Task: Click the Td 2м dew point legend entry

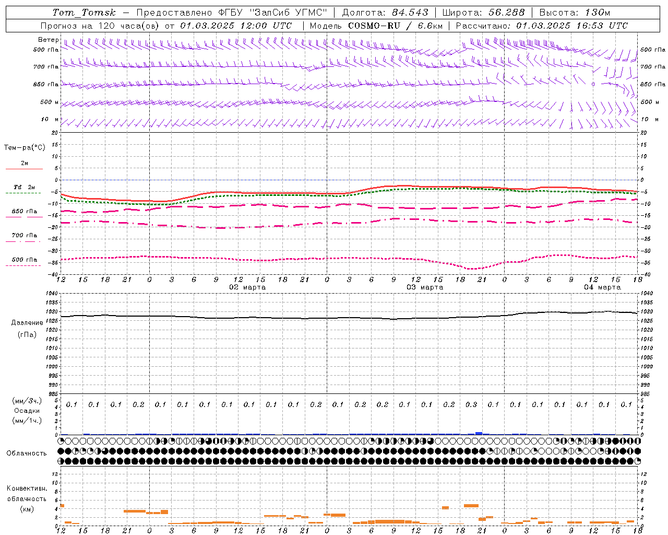Action: [x=25, y=187]
